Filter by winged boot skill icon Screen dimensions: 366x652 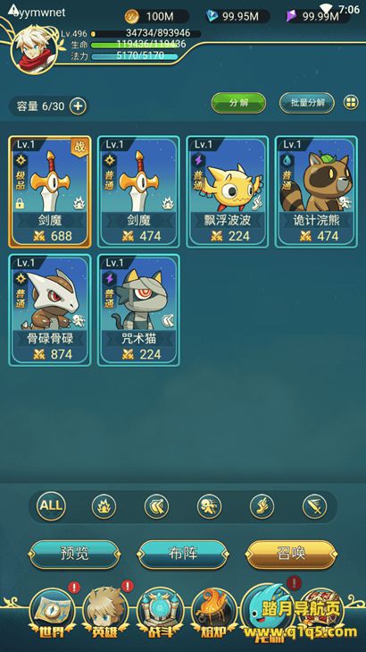pyautogui.click(x=262, y=506)
